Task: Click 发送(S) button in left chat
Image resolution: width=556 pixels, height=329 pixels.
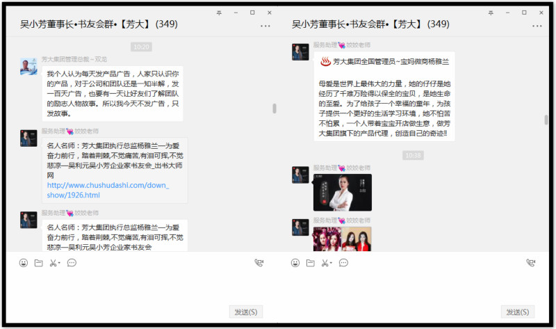Action: tap(245, 312)
